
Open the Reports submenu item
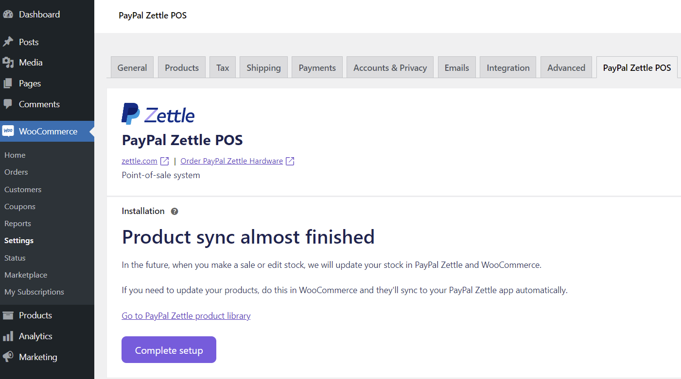click(x=17, y=224)
